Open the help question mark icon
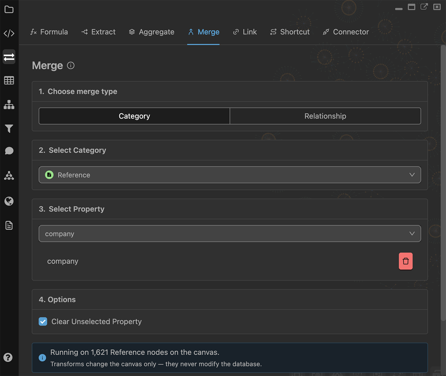 tap(8, 357)
